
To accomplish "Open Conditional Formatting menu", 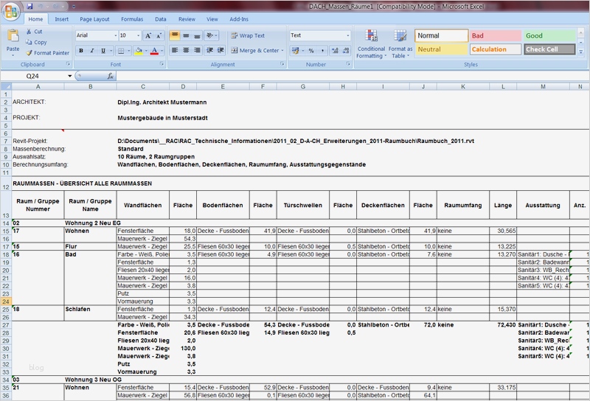I will tap(371, 44).
